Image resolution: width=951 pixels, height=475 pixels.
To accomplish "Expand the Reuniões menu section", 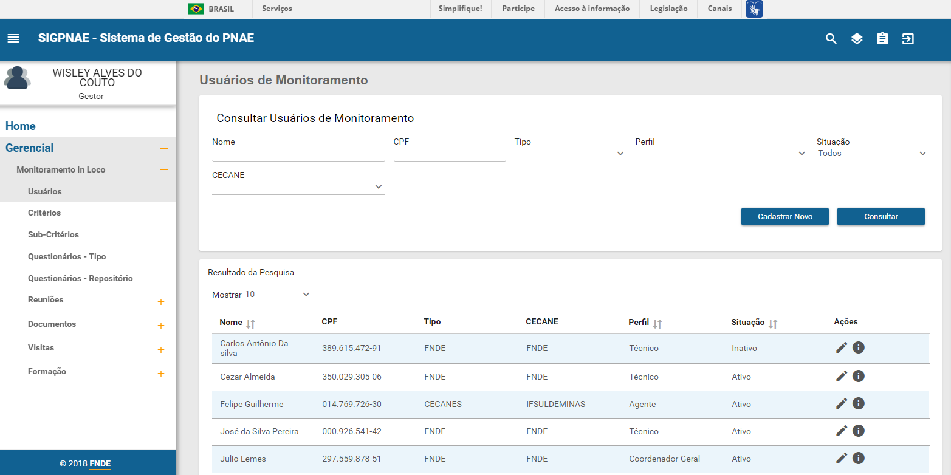I will point(161,302).
